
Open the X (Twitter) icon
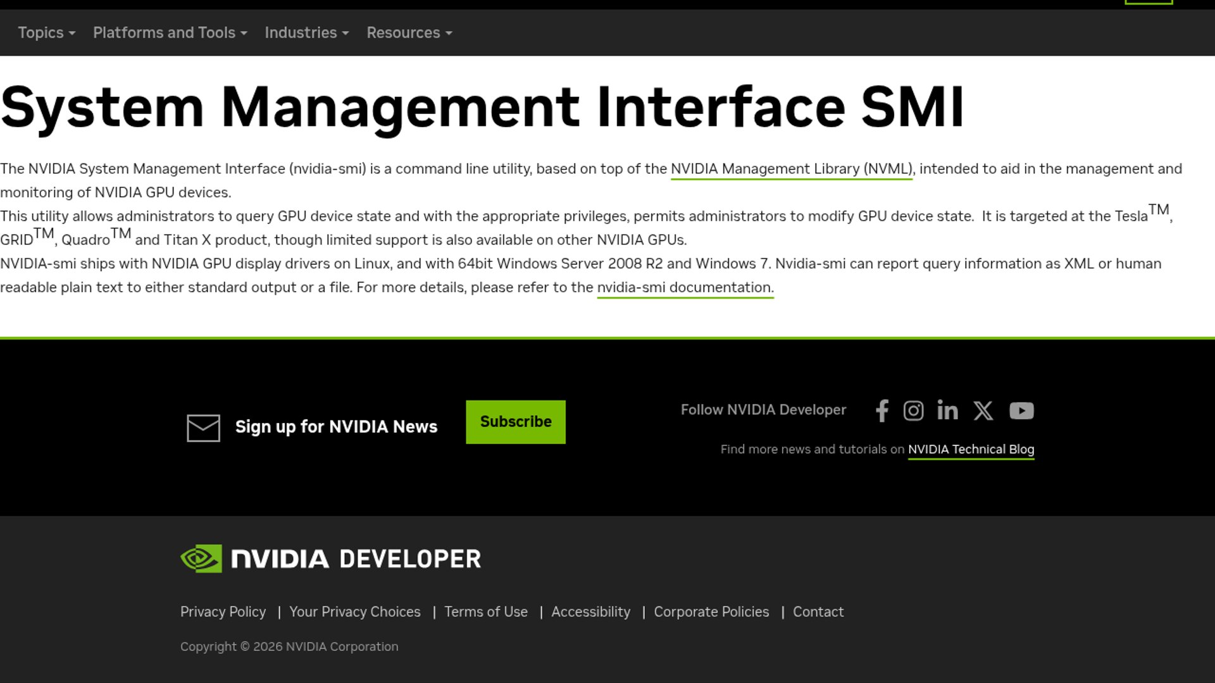pyautogui.click(x=983, y=411)
